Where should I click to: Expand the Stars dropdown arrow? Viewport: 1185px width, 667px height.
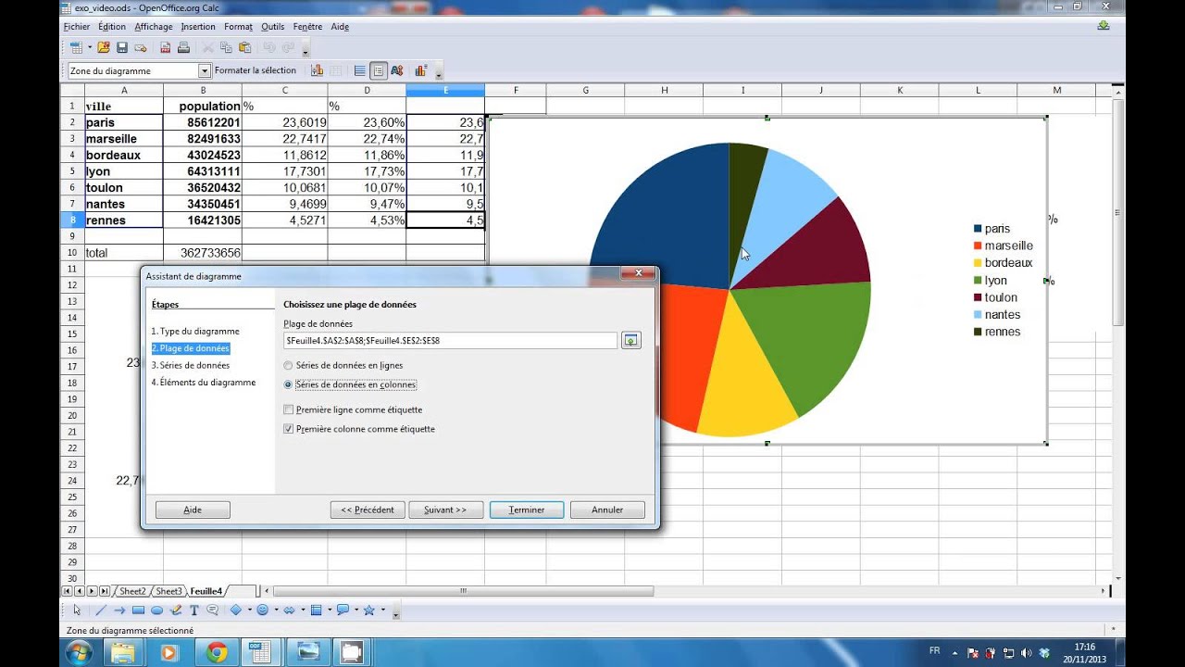click(x=382, y=610)
